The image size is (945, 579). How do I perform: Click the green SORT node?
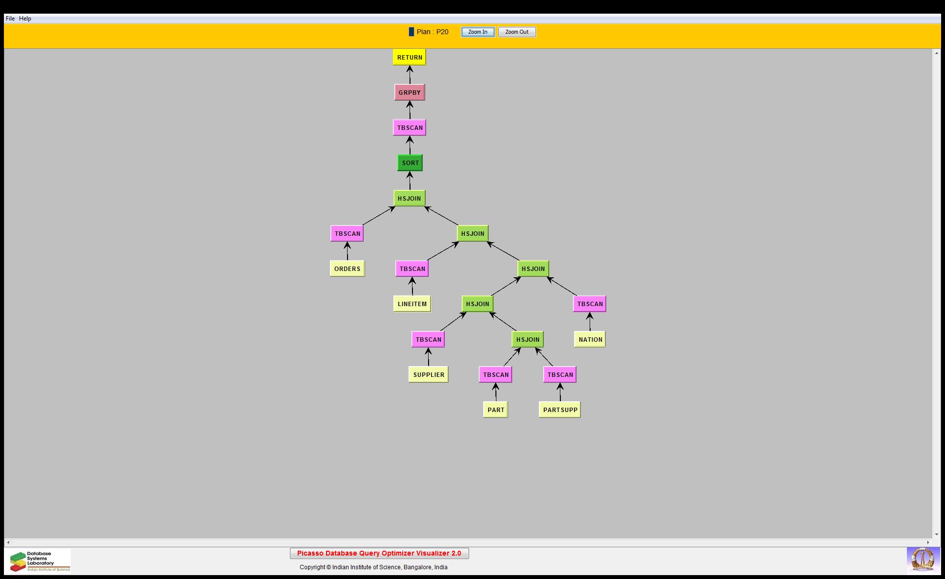410,163
